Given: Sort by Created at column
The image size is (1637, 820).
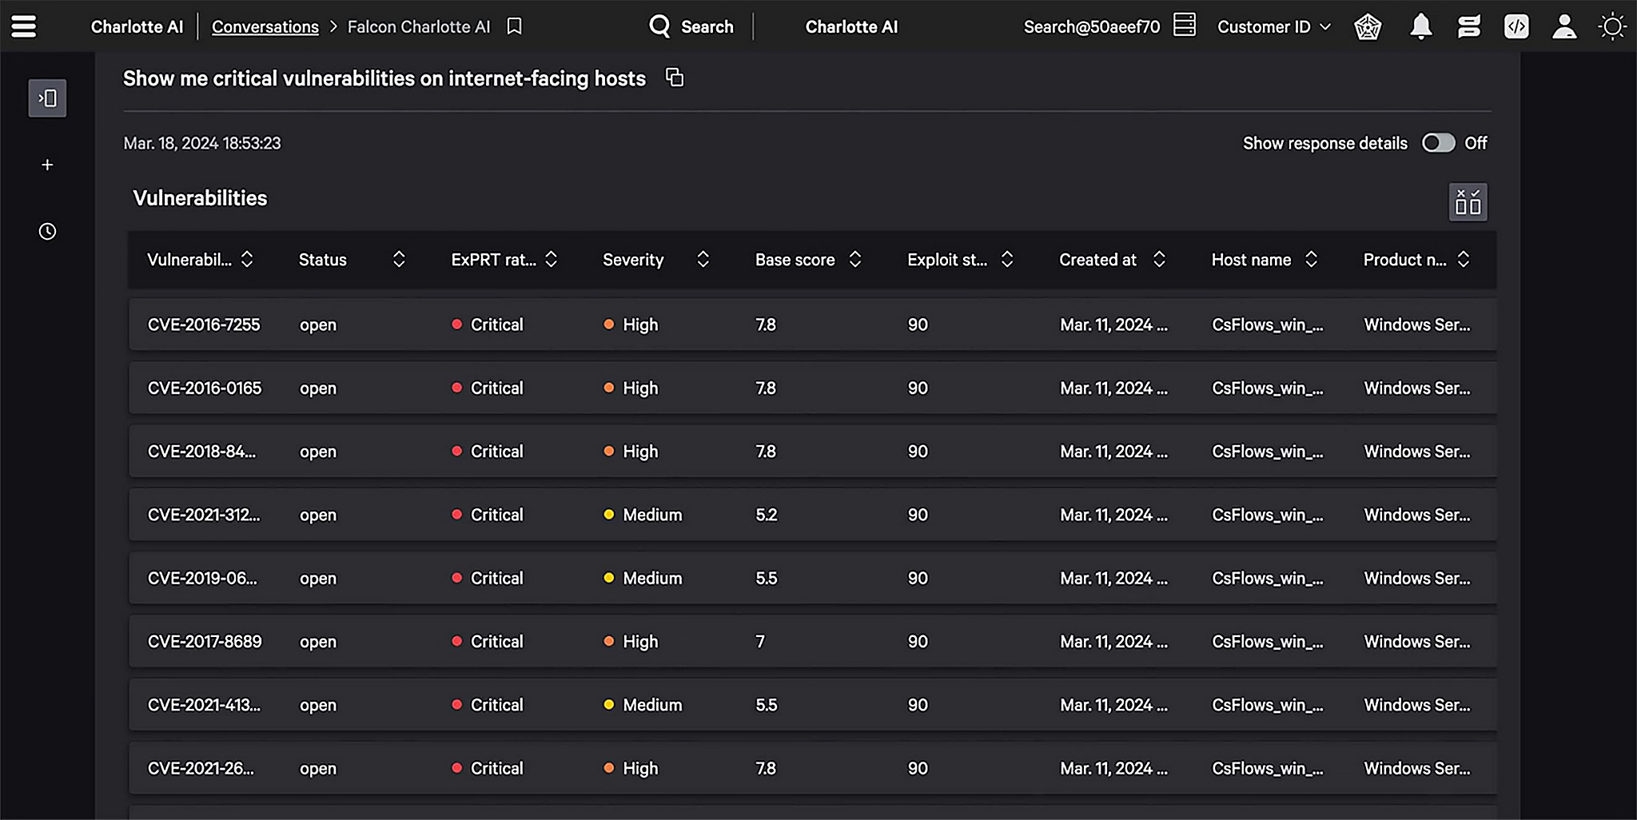Looking at the screenshot, I should tap(1158, 259).
